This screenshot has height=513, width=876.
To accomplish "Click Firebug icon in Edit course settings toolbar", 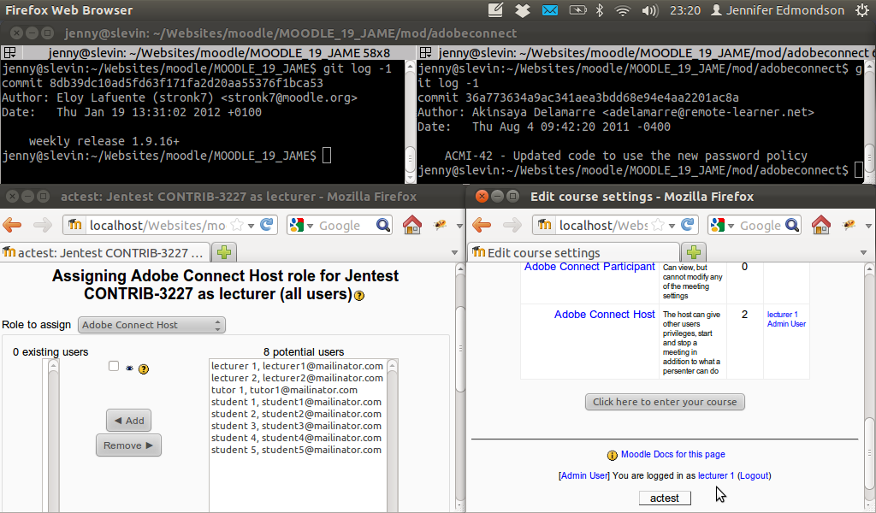I will [x=849, y=225].
